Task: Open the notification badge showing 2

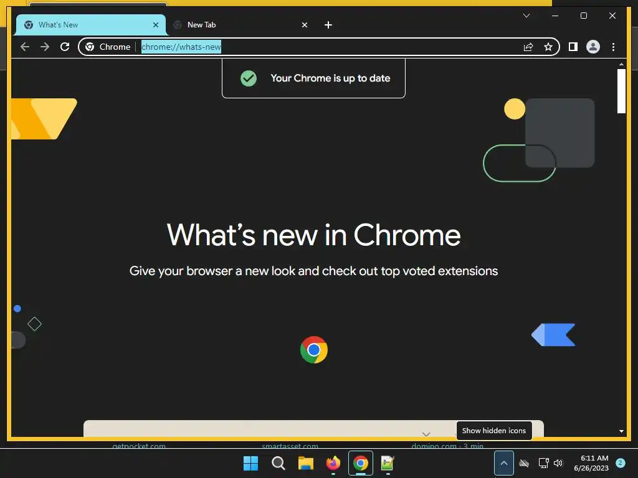Action: 620,463
